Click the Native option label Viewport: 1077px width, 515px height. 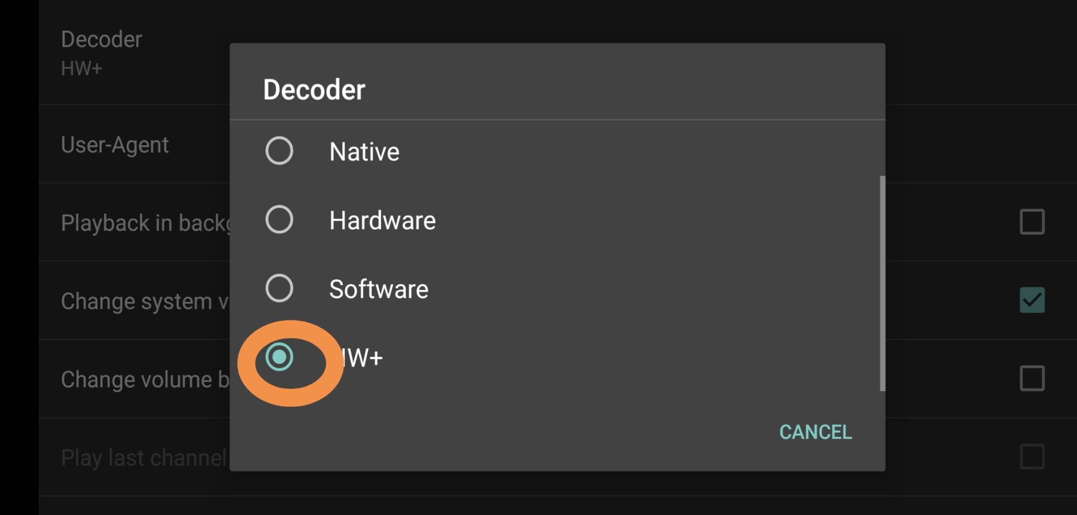point(365,152)
